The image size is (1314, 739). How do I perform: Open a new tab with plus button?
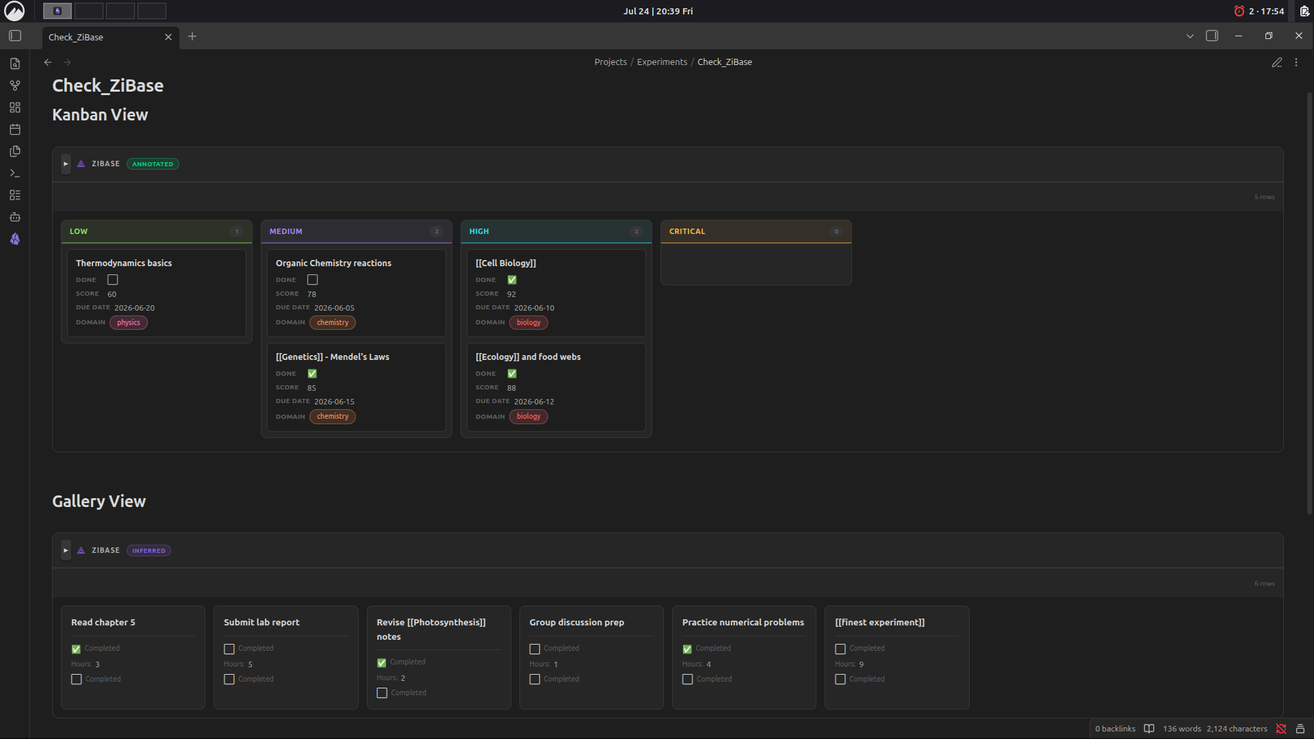[x=192, y=36]
